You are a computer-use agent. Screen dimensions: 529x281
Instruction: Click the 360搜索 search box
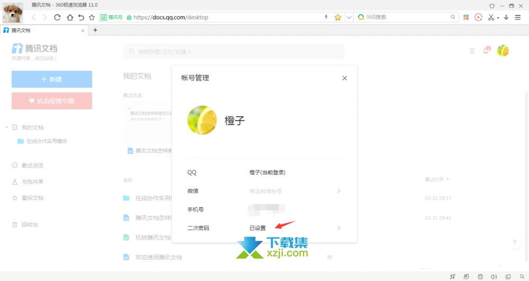[x=406, y=17]
